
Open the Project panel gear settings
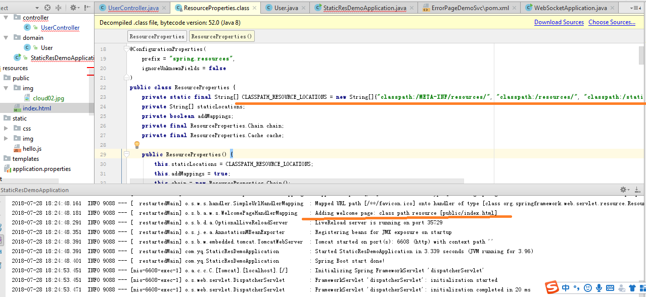tap(74, 8)
